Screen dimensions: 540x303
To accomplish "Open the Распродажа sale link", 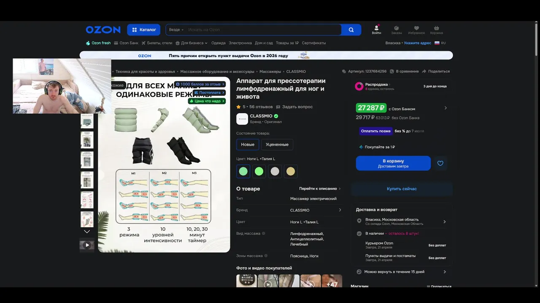I will (x=376, y=84).
